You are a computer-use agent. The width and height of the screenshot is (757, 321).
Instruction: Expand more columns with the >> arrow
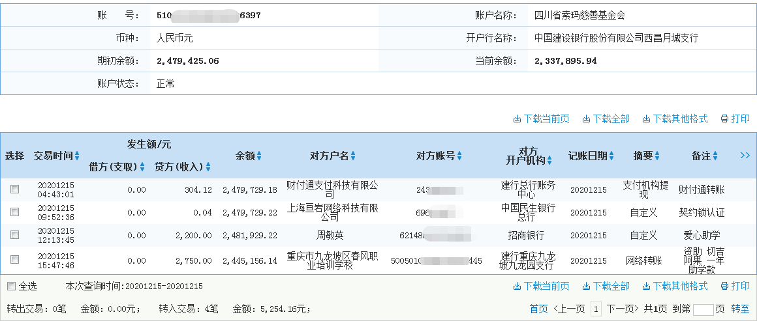pyautogui.click(x=745, y=156)
